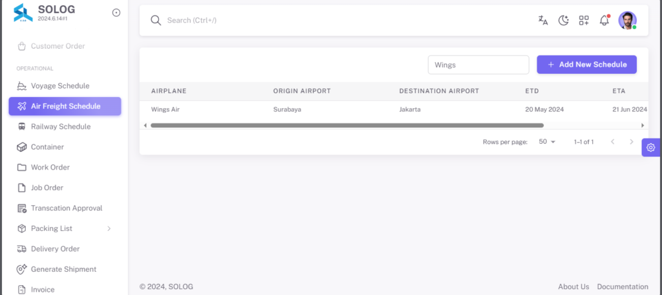This screenshot has height=295, width=662.
Task: Click the About Us link
Action: coord(573,287)
